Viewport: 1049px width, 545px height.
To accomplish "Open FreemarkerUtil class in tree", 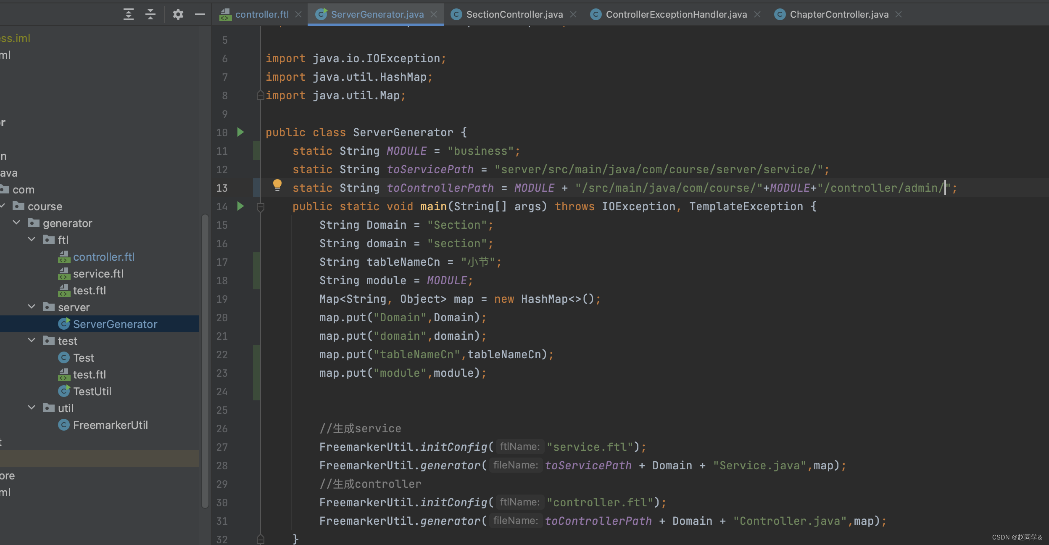I will point(110,425).
